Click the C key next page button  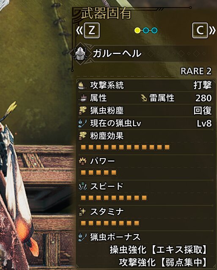pos(200,30)
